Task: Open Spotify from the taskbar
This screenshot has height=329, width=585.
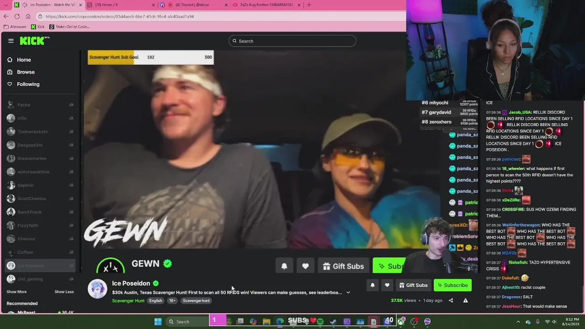Action: coord(320,322)
